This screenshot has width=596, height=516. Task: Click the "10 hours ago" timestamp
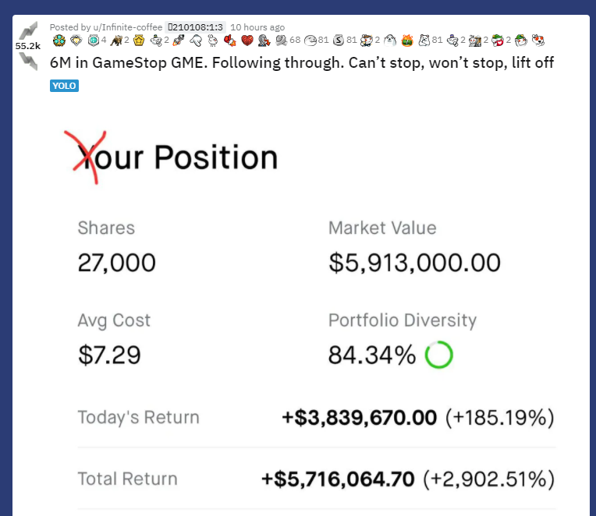tap(257, 27)
